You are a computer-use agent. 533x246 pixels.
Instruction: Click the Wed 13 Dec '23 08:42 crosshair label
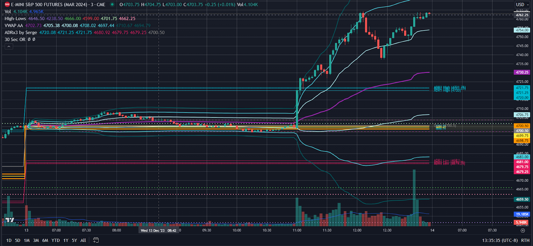point(159,230)
